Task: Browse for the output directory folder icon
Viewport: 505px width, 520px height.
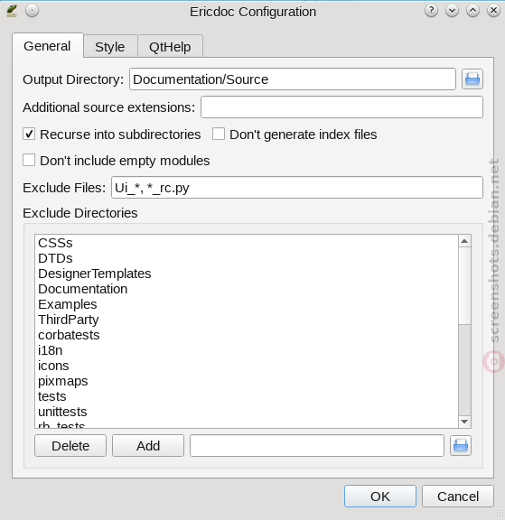Action: click(x=472, y=79)
